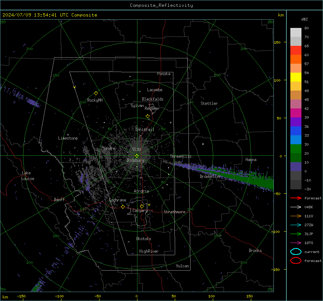Click the RedDeer city label
Screen dimensions: 323x301
152,108
